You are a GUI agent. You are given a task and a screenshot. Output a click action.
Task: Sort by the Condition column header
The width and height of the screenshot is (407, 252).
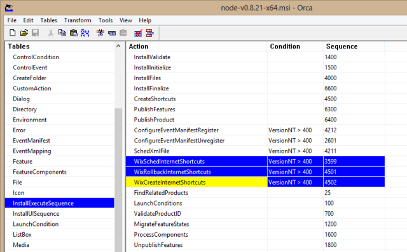click(x=295, y=46)
